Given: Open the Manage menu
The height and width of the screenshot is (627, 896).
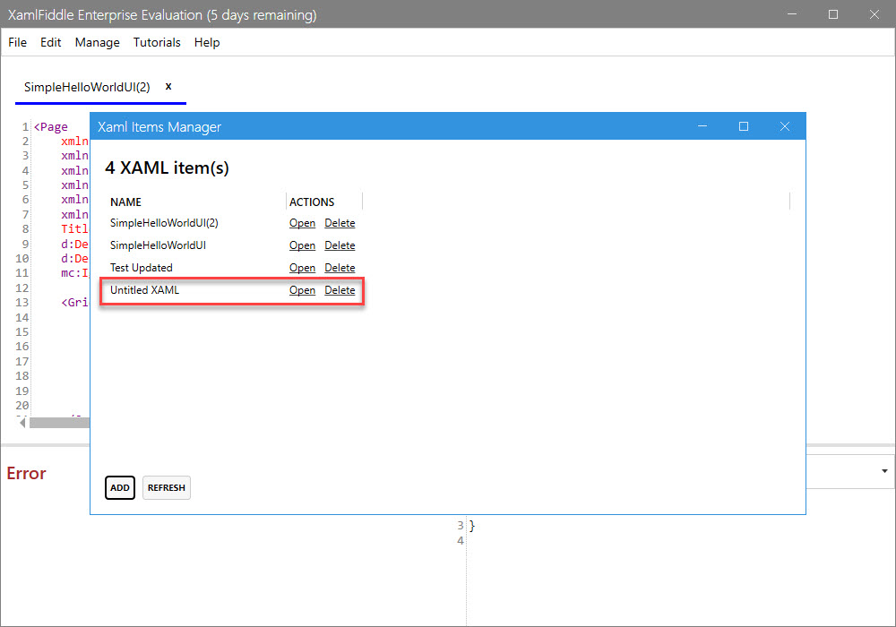Looking at the screenshot, I should [97, 42].
